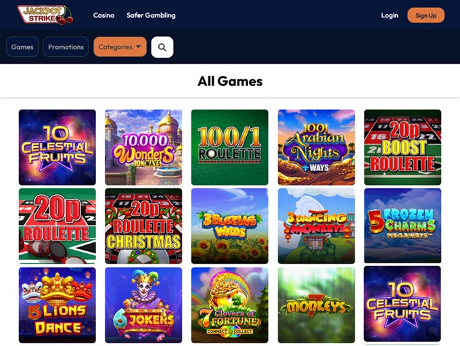Choose 7 Clovers of Fortune game
The width and height of the screenshot is (460, 346).
click(230, 305)
